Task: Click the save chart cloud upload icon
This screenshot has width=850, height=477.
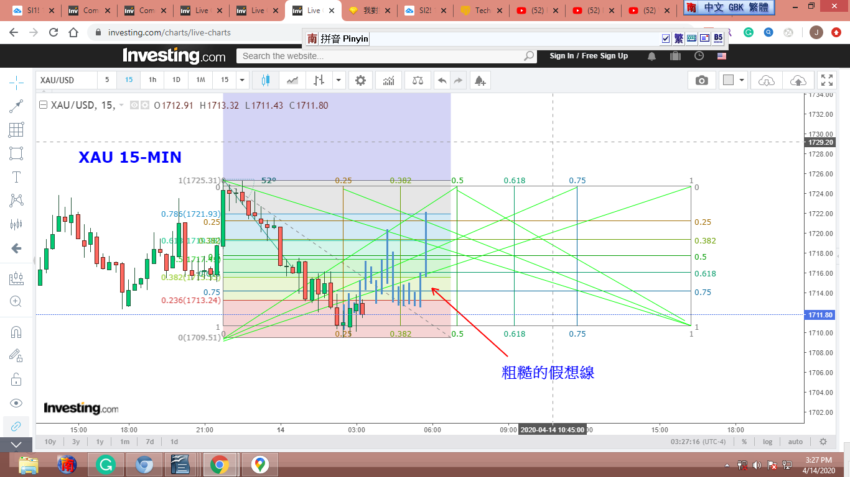Action: point(798,80)
